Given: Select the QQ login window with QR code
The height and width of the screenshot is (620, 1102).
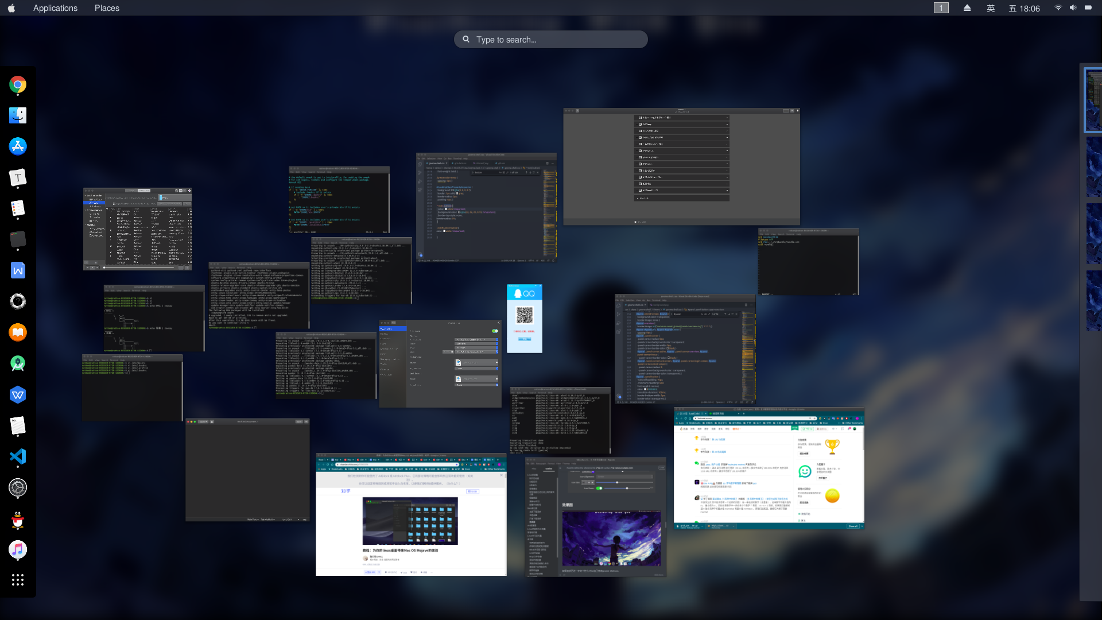Looking at the screenshot, I should click(x=525, y=319).
